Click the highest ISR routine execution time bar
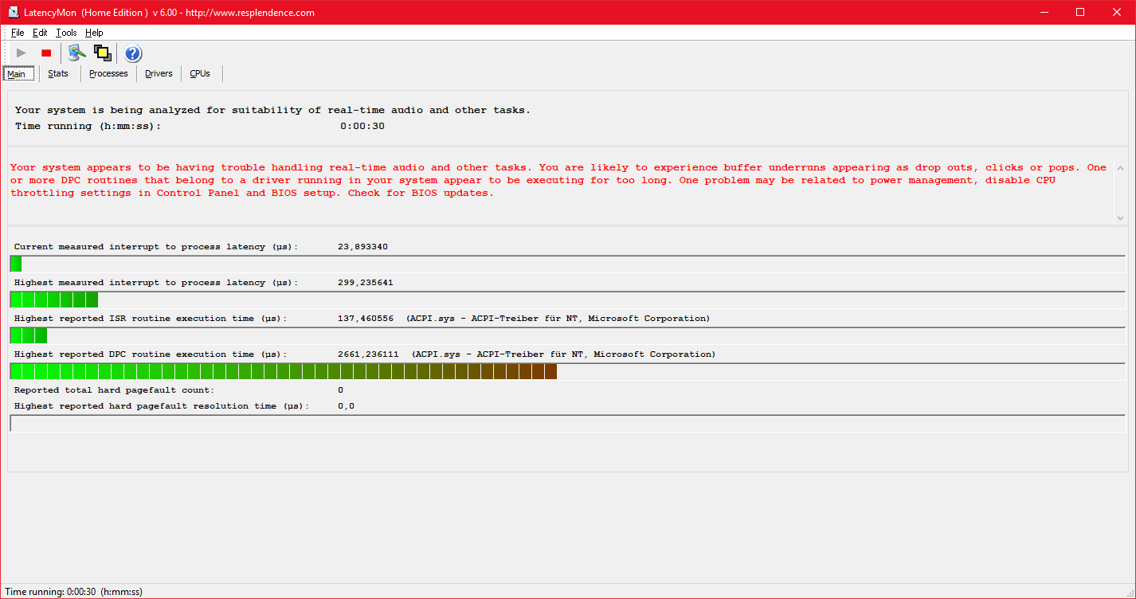Viewport: 1136px width, 599px height. [x=568, y=335]
